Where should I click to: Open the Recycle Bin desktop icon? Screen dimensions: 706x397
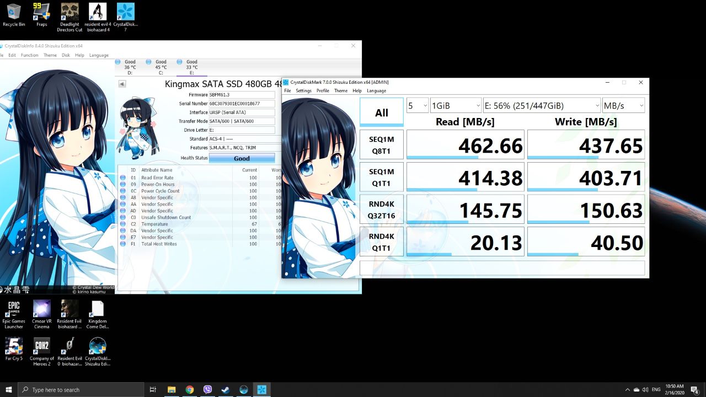coord(14,15)
